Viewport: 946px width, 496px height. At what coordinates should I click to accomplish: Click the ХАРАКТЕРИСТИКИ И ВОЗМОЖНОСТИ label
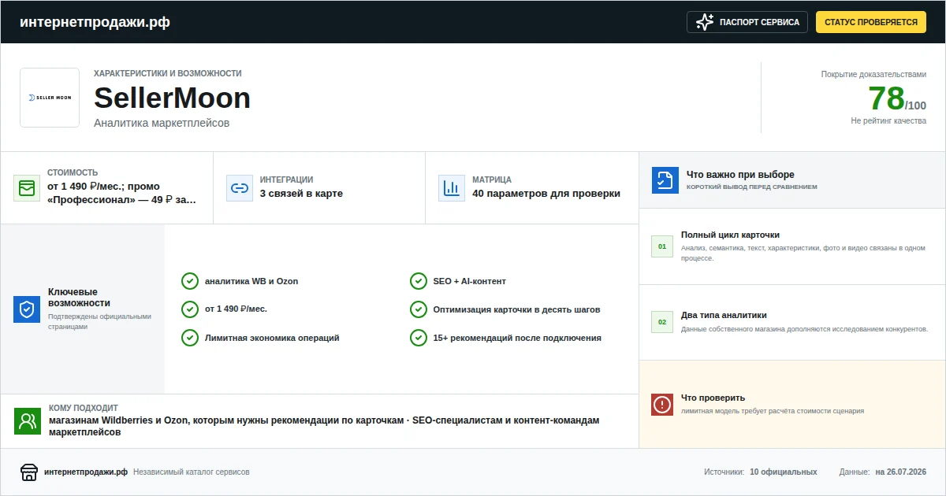(168, 73)
